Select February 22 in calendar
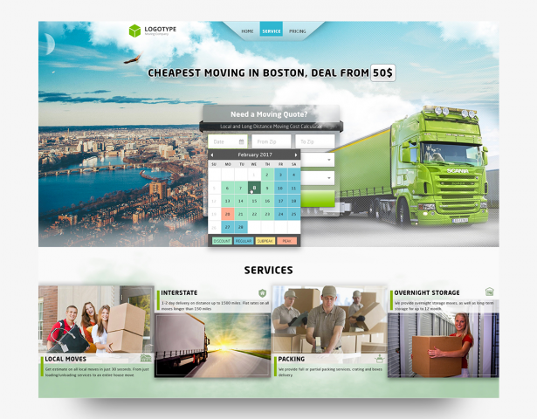This screenshot has width=537, height=419. (254, 214)
